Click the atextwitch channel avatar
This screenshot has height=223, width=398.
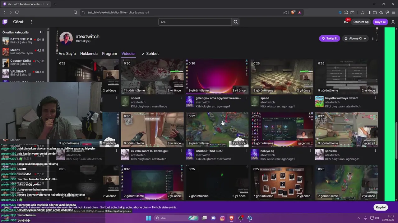tap(66, 38)
